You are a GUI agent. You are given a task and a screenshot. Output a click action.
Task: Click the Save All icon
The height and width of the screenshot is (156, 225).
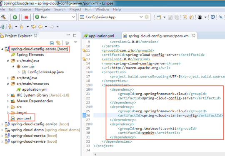pos(177,17)
